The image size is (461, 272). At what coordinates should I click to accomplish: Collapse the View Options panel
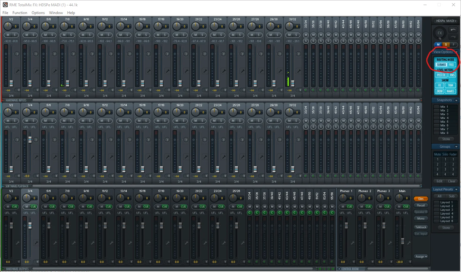click(x=457, y=52)
